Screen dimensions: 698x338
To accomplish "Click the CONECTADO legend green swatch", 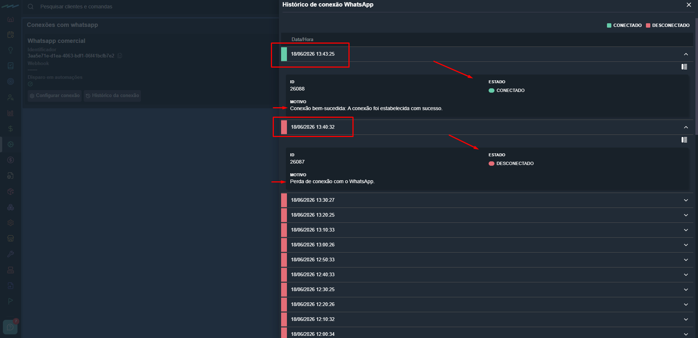I will (609, 25).
